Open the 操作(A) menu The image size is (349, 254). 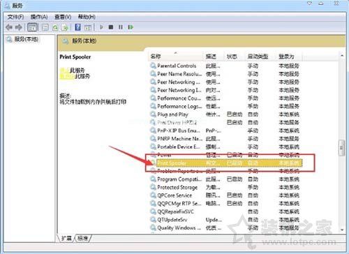coord(39,17)
